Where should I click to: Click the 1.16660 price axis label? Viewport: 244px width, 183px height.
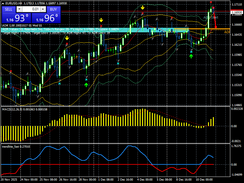(x=237, y=25)
